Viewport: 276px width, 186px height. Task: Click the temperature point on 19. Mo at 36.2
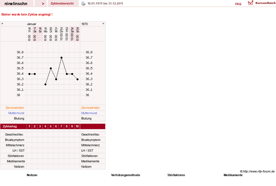(45, 85)
